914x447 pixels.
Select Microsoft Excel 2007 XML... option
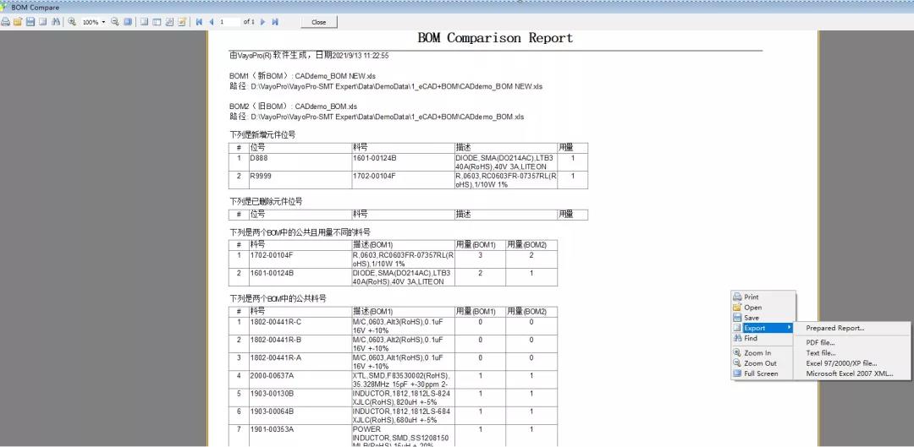pos(850,373)
